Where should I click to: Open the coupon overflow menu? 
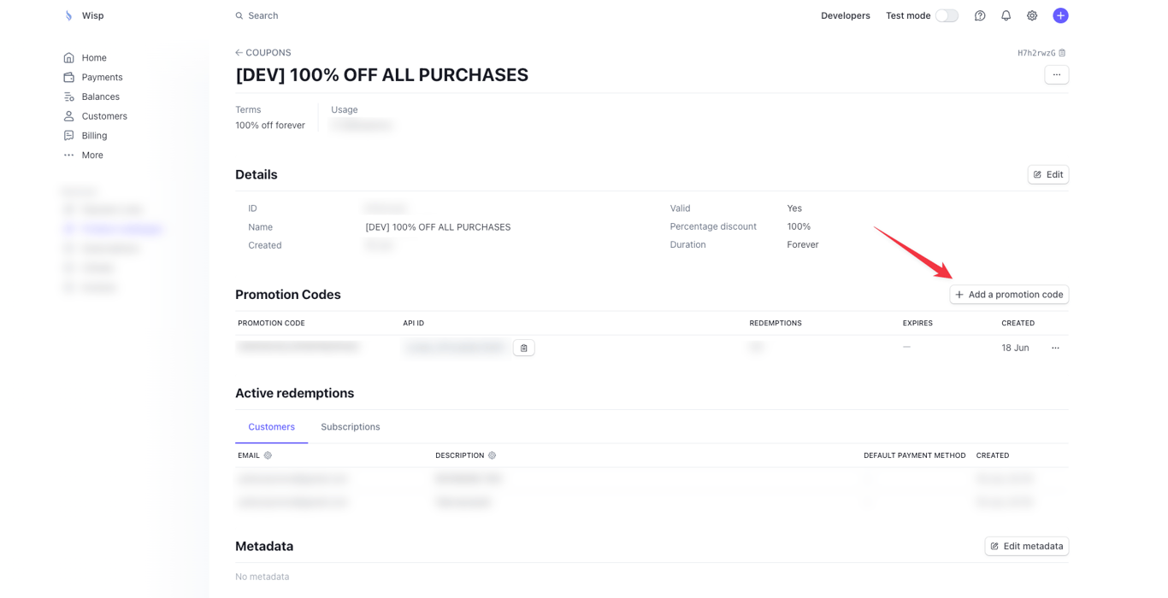tap(1056, 74)
